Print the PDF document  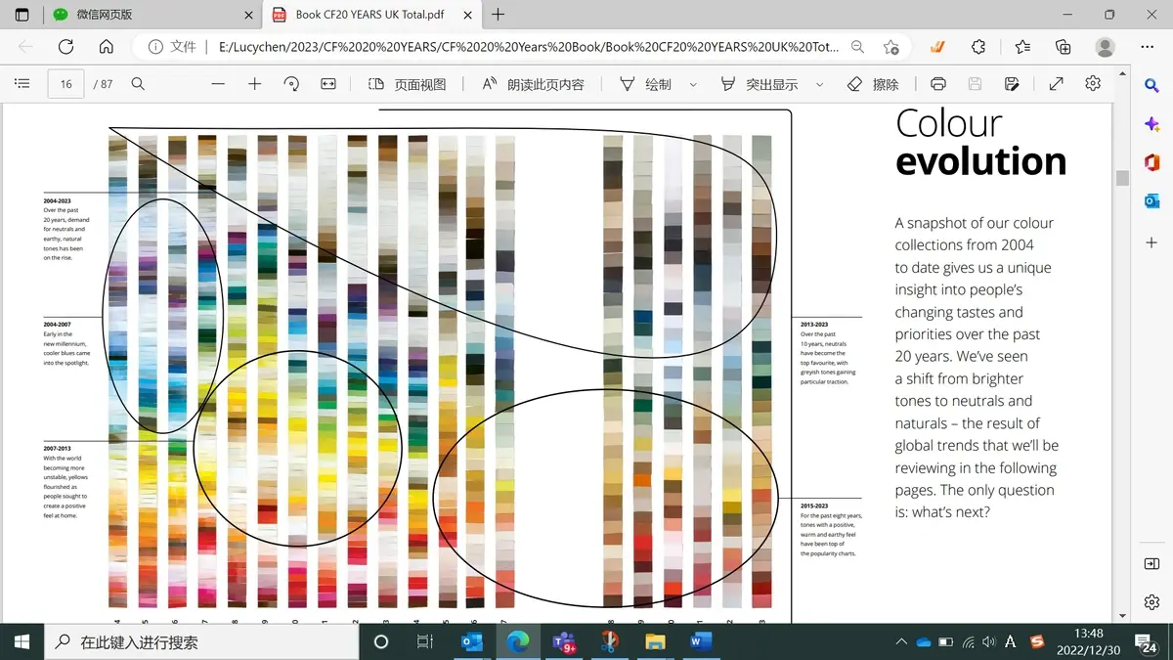point(938,84)
